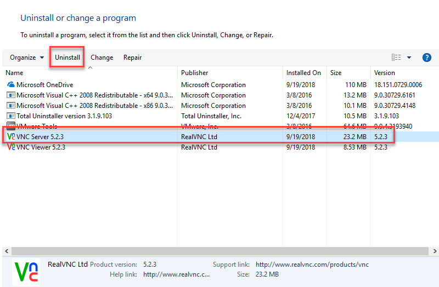Expand the view options dropdown arrow
The image size is (439, 287).
click(x=409, y=58)
